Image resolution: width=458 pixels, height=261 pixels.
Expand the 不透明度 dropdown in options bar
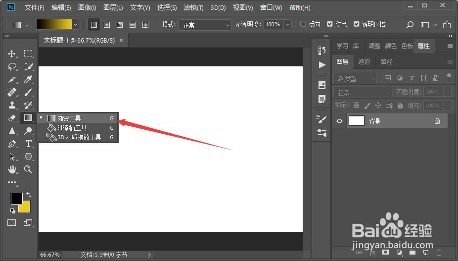click(288, 25)
